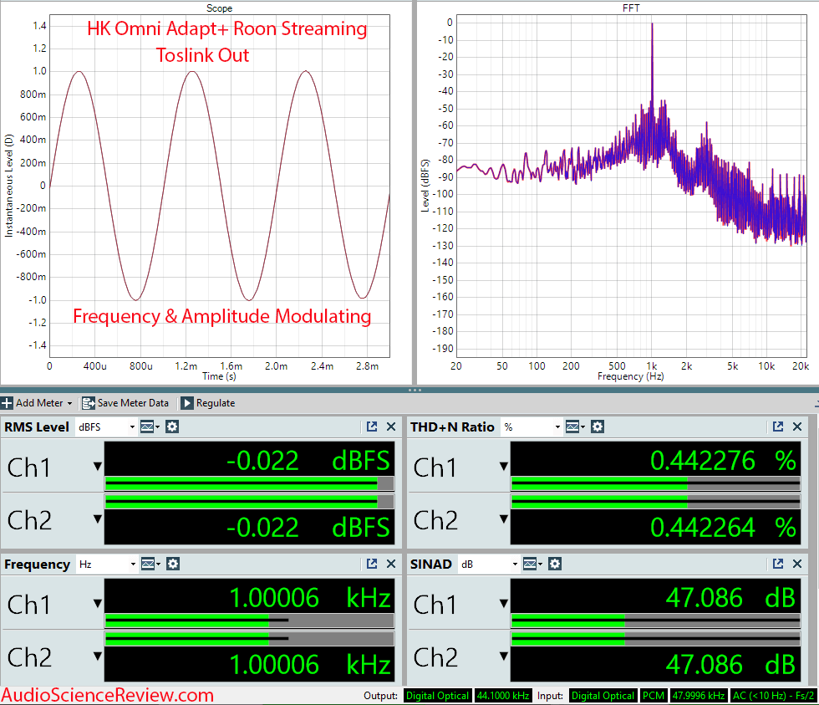Open SINAD unit dropdown (dB)
The image size is (819, 705).
[x=490, y=564]
